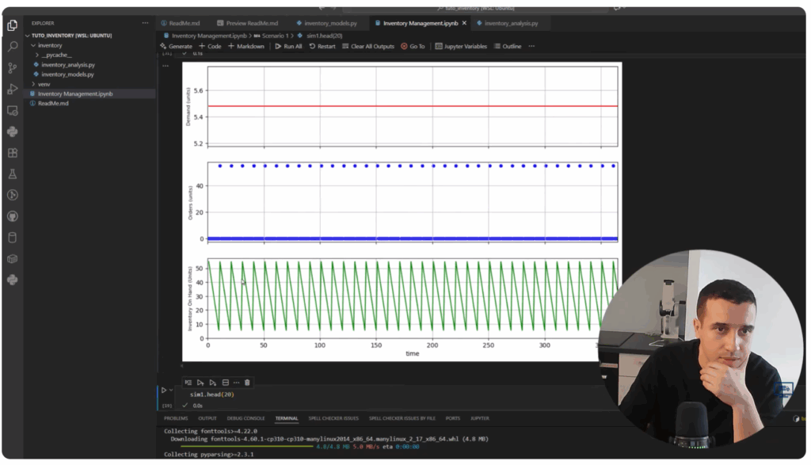Open the Search view in activity bar
Viewport: 811px width, 465px height.
click(x=13, y=47)
